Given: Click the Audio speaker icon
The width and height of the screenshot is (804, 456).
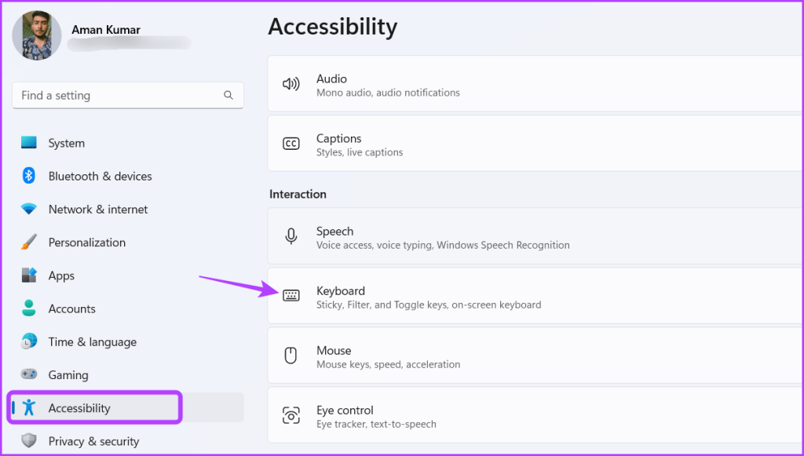Looking at the screenshot, I should click(291, 83).
